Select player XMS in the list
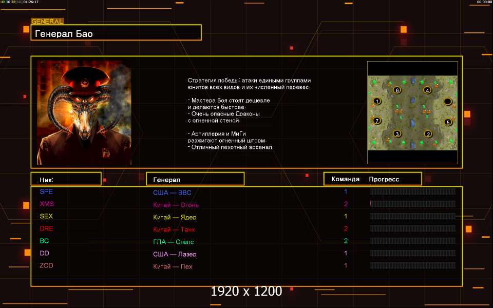Screen dimensions: 493x308 click(x=47, y=204)
